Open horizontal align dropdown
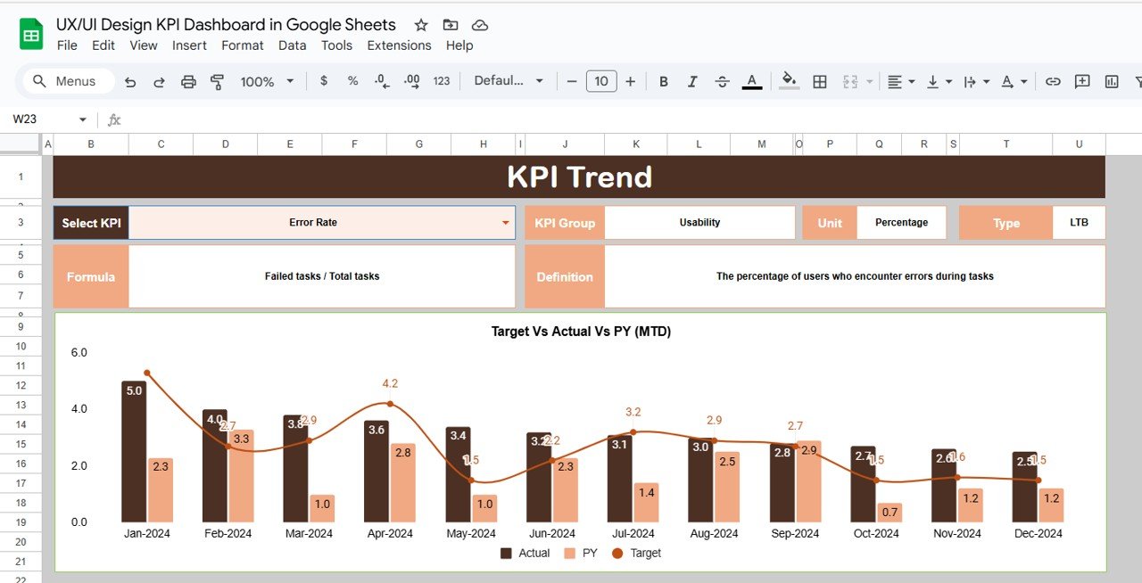1142x583 pixels. (901, 81)
